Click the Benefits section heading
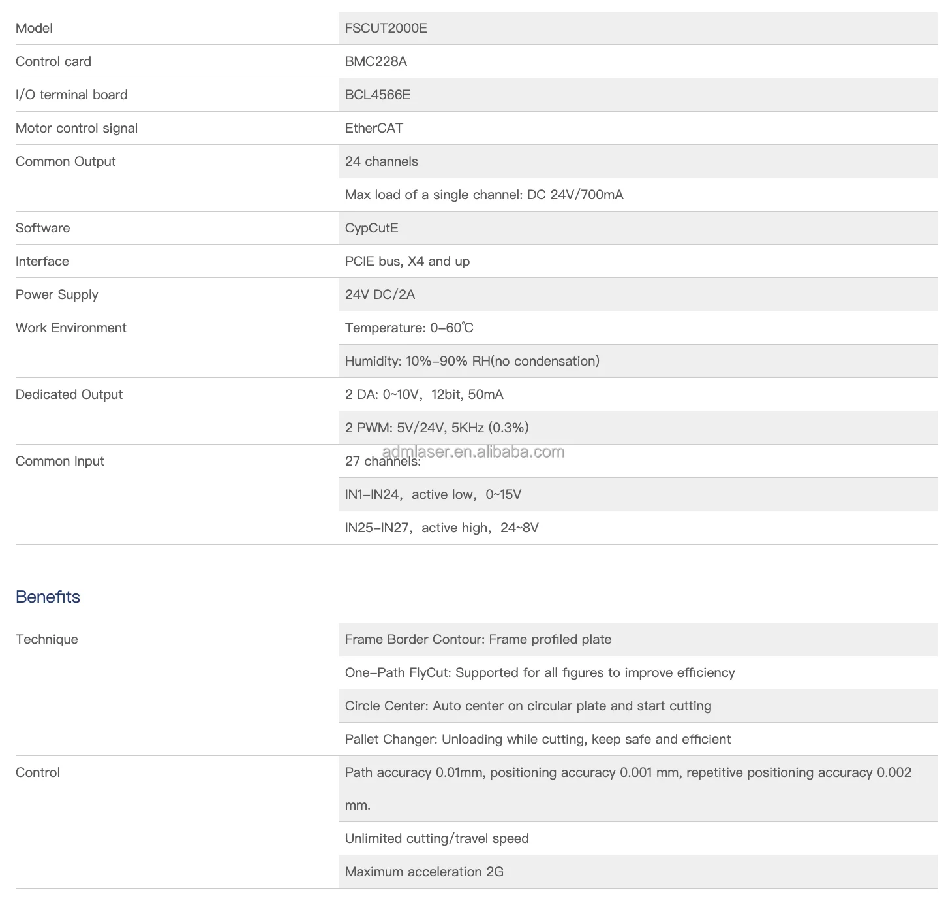Viewport: 946px width, 901px height. pyautogui.click(x=48, y=597)
